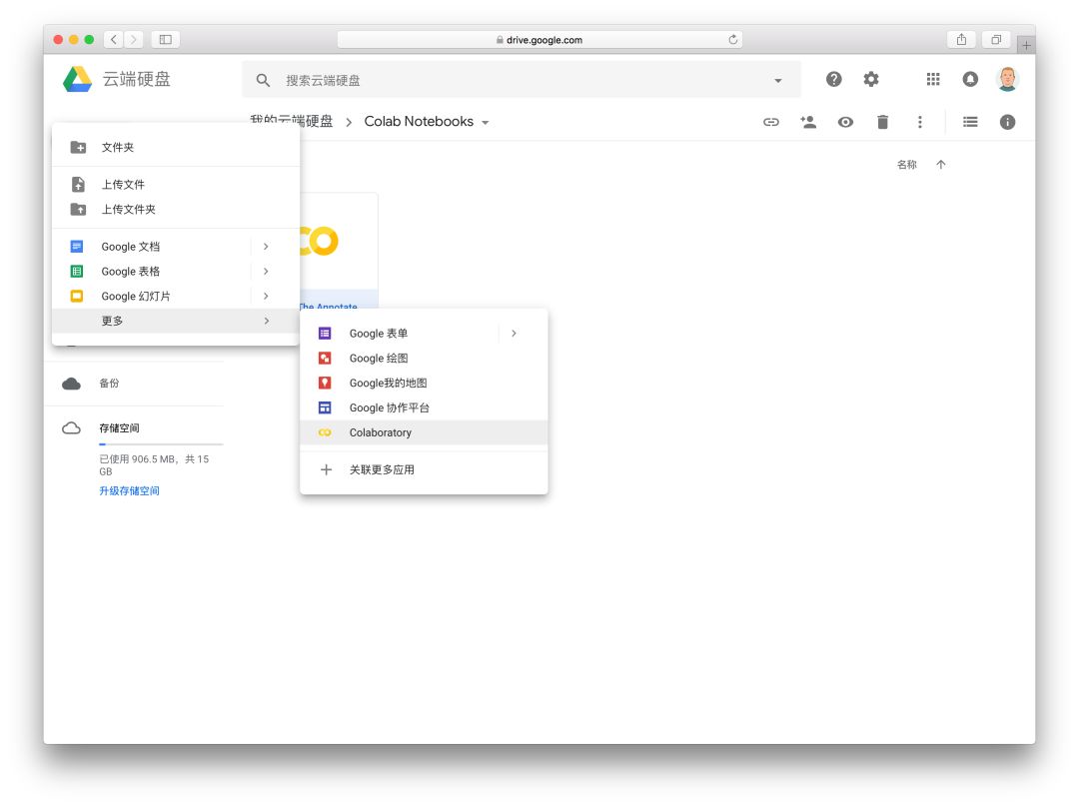The image size is (1079, 806).
Task: Click the share add-person icon
Action: tap(808, 123)
